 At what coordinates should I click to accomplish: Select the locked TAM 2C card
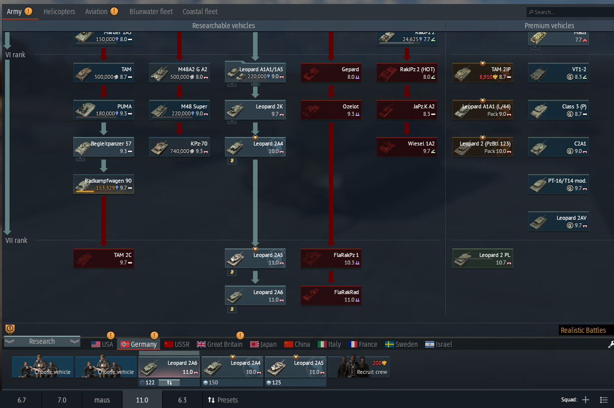point(104,258)
